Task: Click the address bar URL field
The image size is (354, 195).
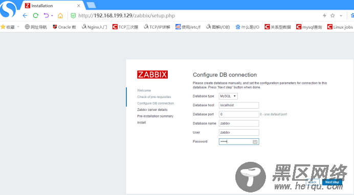Action: (126, 15)
